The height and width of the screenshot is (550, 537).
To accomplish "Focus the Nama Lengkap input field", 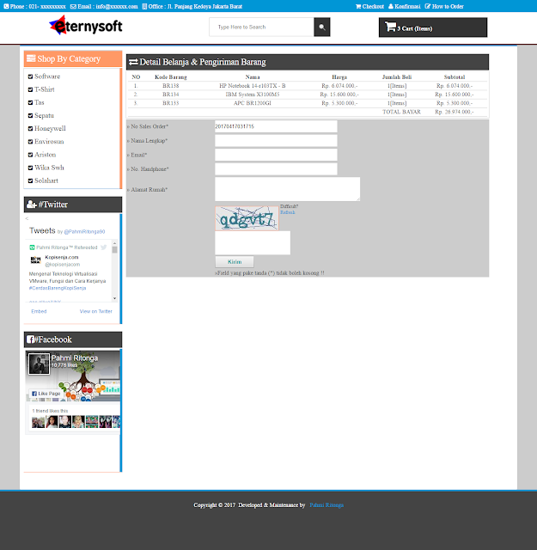I will pos(276,141).
